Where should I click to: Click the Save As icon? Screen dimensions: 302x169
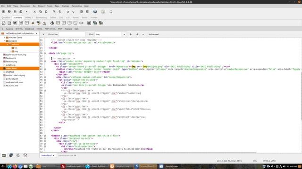pos(21,12)
